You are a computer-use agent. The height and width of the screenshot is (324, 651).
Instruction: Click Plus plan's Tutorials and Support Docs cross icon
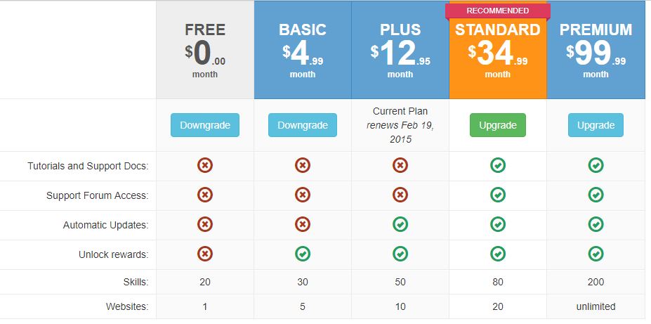pyautogui.click(x=400, y=165)
